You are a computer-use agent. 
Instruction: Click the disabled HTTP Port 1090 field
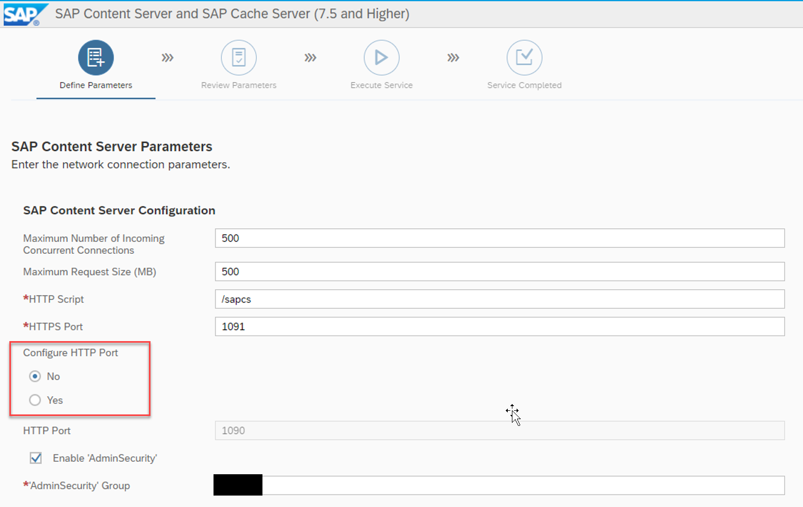coord(499,431)
